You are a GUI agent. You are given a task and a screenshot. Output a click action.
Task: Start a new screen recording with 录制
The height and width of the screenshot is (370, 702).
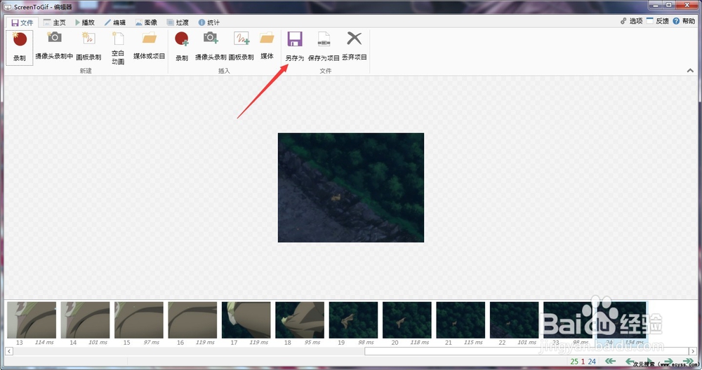[19, 48]
